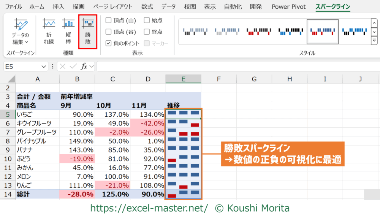Image resolution: width=380 pixels, height=214 pixels.
Task: Tick the 始点 first point checkbox
Action: click(x=147, y=20)
